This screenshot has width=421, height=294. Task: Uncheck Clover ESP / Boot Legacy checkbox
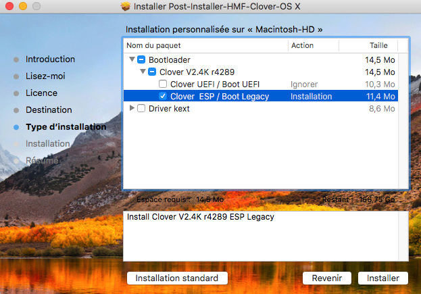click(x=163, y=96)
